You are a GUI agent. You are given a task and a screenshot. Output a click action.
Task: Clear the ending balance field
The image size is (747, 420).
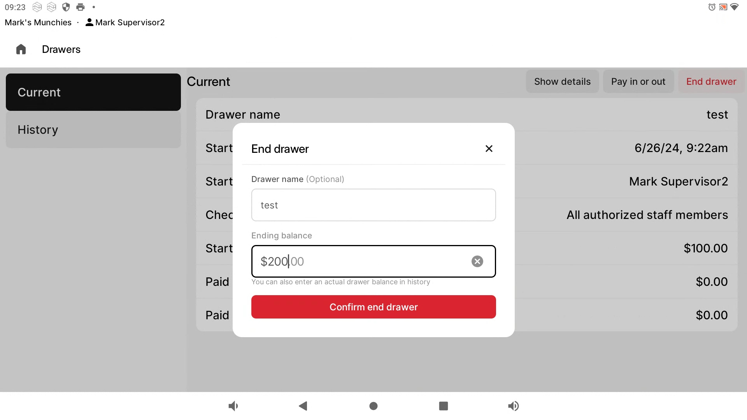[477, 261]
